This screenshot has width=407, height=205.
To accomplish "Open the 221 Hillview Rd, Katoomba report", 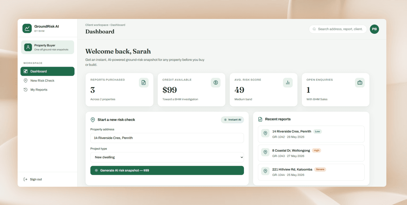I will [311, 172].
